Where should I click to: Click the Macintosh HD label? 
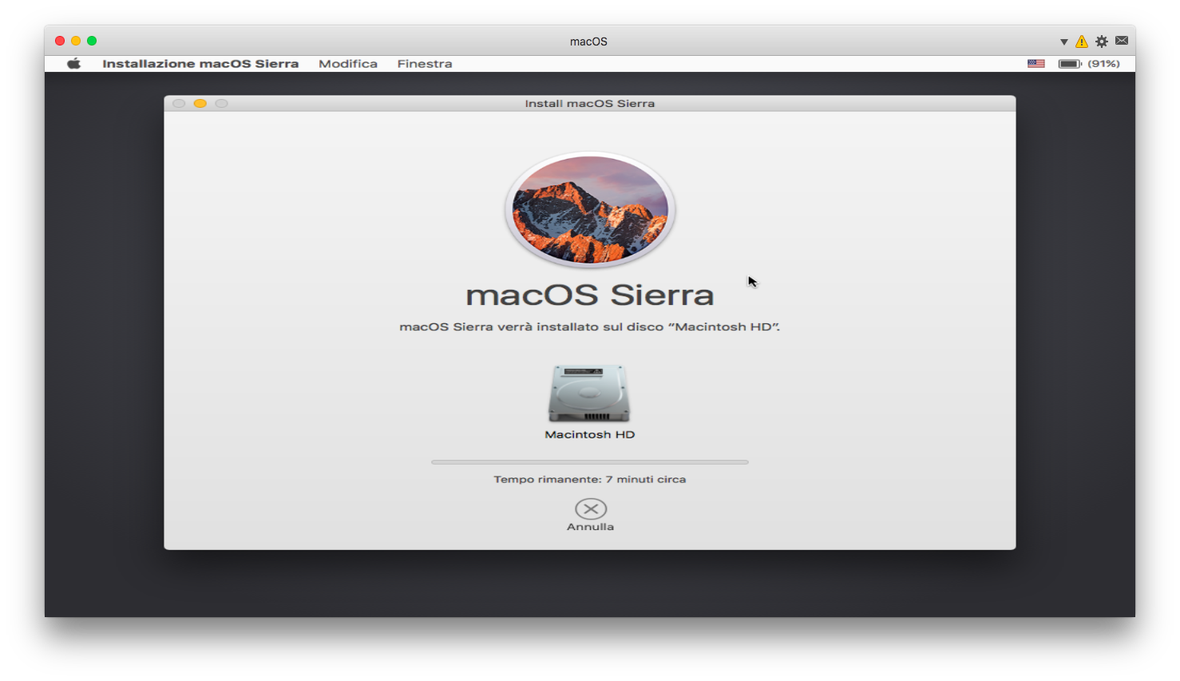tap(590, 434)
